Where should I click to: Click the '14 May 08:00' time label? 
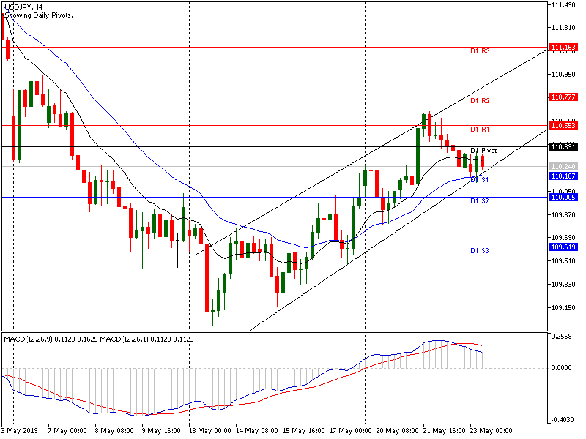pyautogui.click(x=257, y=431)
